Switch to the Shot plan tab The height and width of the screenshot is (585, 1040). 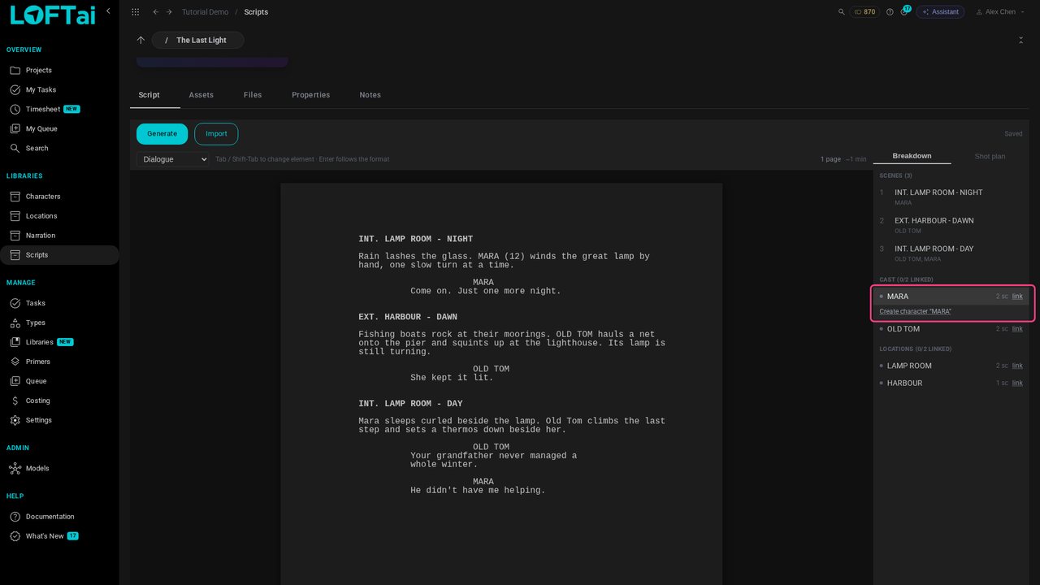(990, 156)
